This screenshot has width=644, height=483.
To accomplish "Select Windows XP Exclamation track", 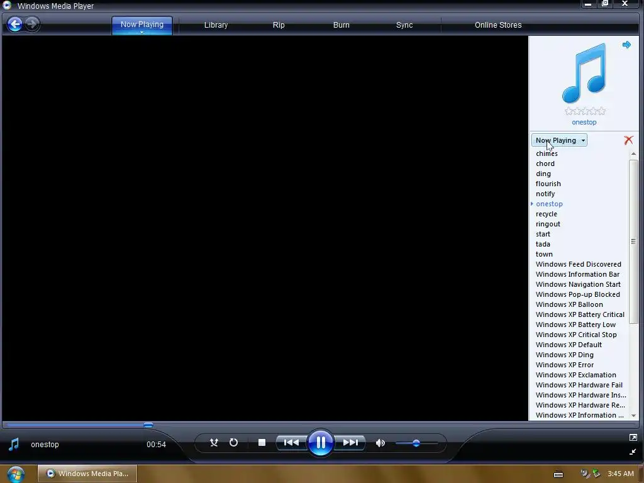I will (576, 375).
